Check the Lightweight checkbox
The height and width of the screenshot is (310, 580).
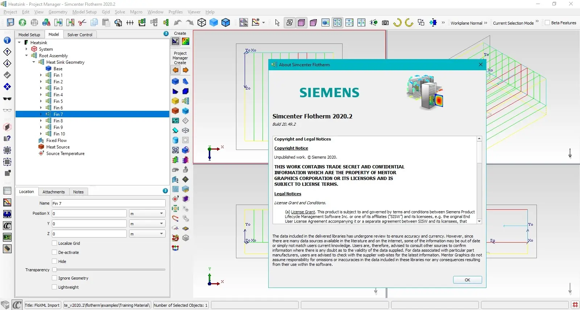click(x=54, y=287)
